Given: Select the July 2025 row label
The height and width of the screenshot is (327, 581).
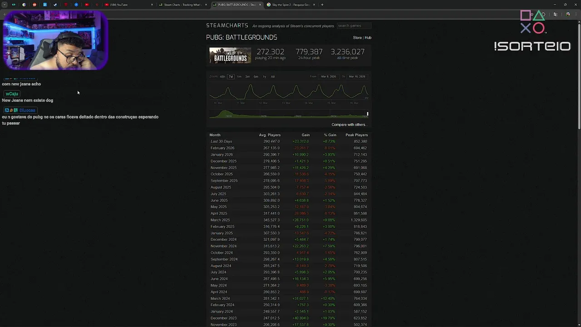Looking at the screenshot, I should (218, 194).
